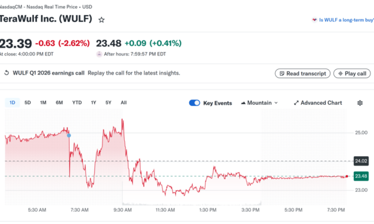The width and height of the screenshot is (374, 224).
Task: Click the 1:30 PM time axis label
Action: [x=208, y=210]
